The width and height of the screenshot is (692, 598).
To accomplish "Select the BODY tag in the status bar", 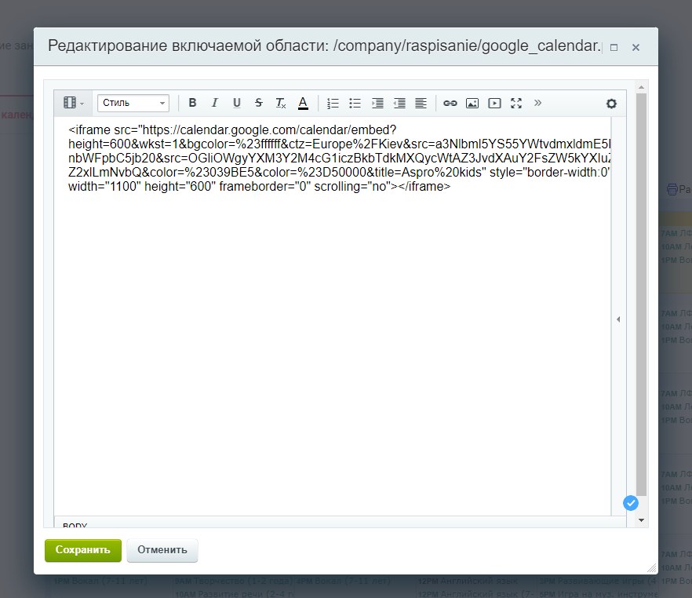I will [x=75, y=525].
